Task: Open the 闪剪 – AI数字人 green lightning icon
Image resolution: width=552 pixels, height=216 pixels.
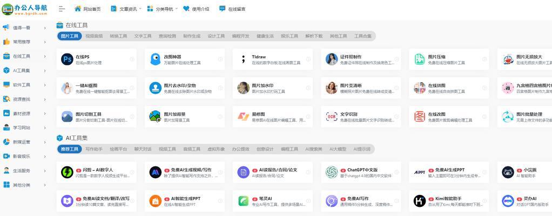Action: point(67,172)
